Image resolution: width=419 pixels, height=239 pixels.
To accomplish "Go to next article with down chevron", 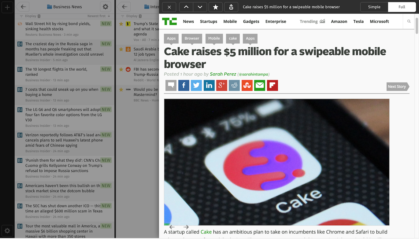I will point(200,7).
